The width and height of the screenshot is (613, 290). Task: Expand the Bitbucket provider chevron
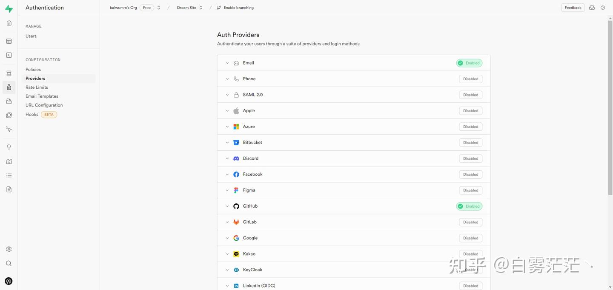227,143
